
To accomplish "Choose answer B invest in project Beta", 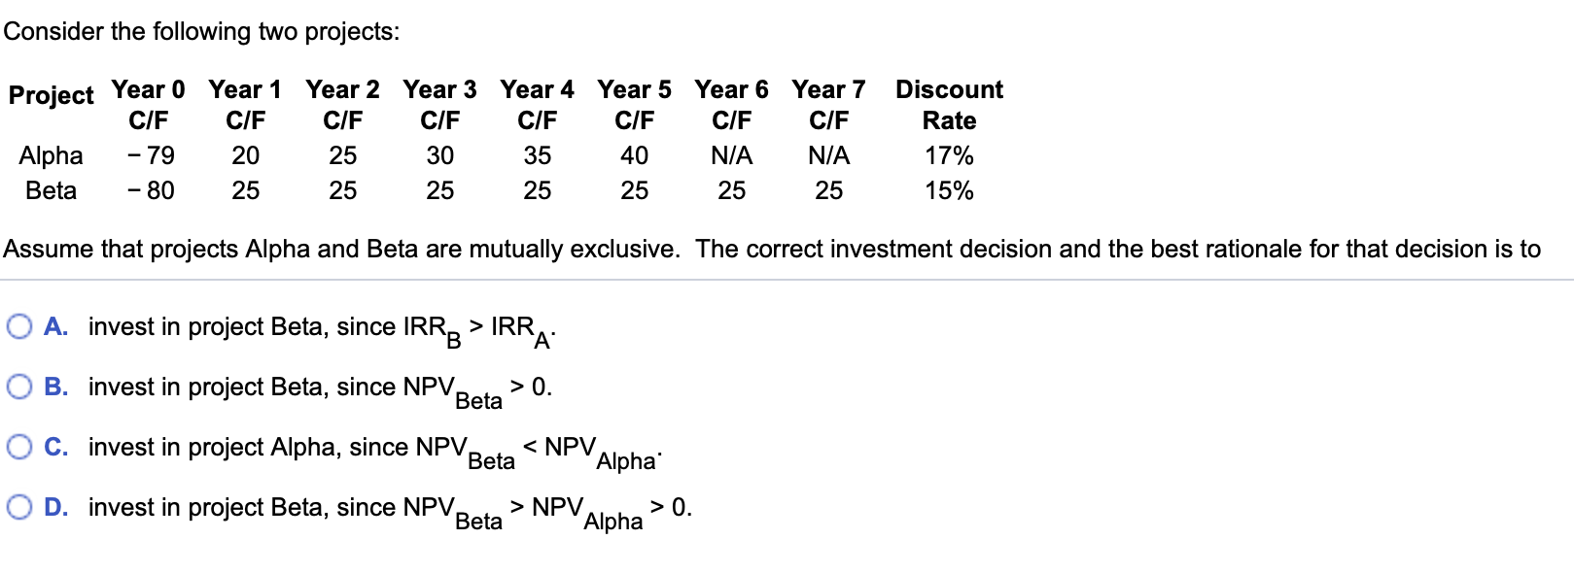I will (18, 387).
